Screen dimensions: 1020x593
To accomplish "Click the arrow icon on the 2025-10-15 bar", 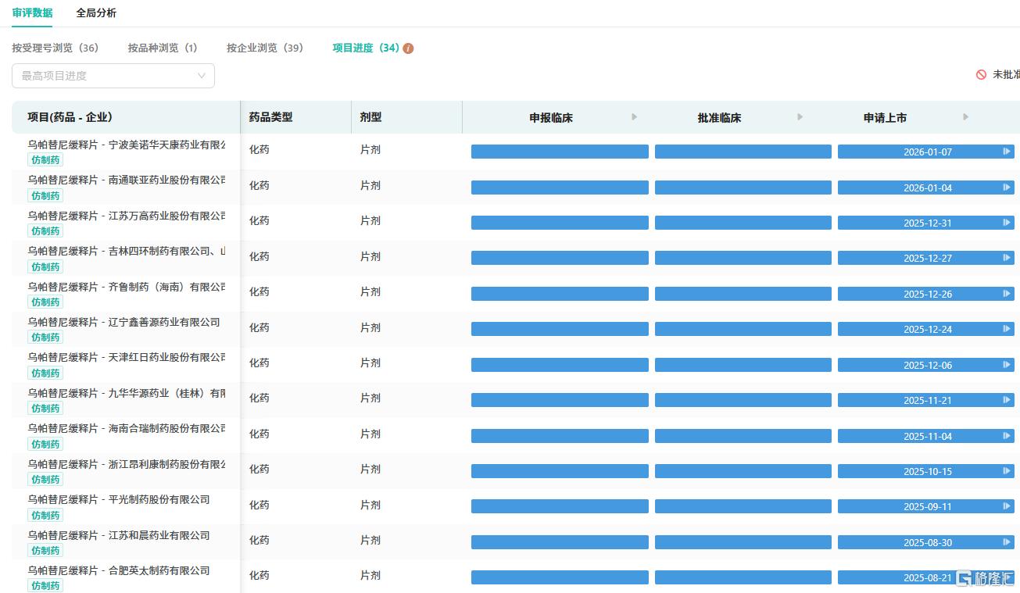I will pyautogui.click(x=1007, y=471).
